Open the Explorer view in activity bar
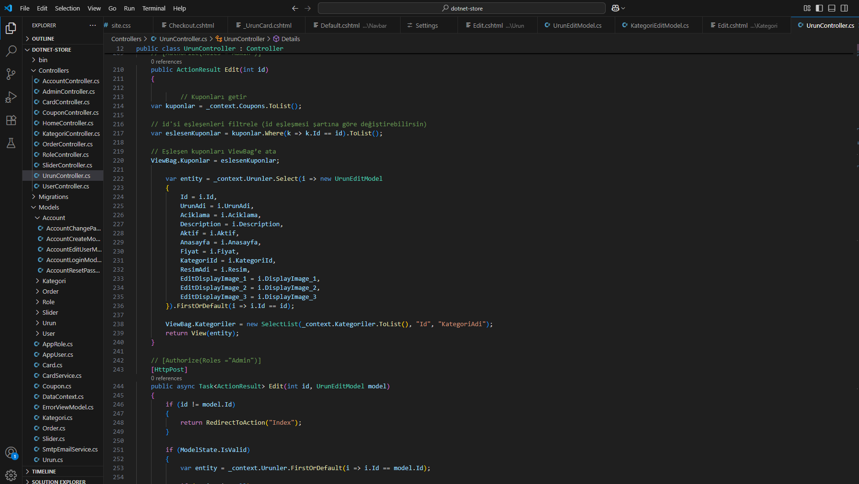 coord(11,28)
